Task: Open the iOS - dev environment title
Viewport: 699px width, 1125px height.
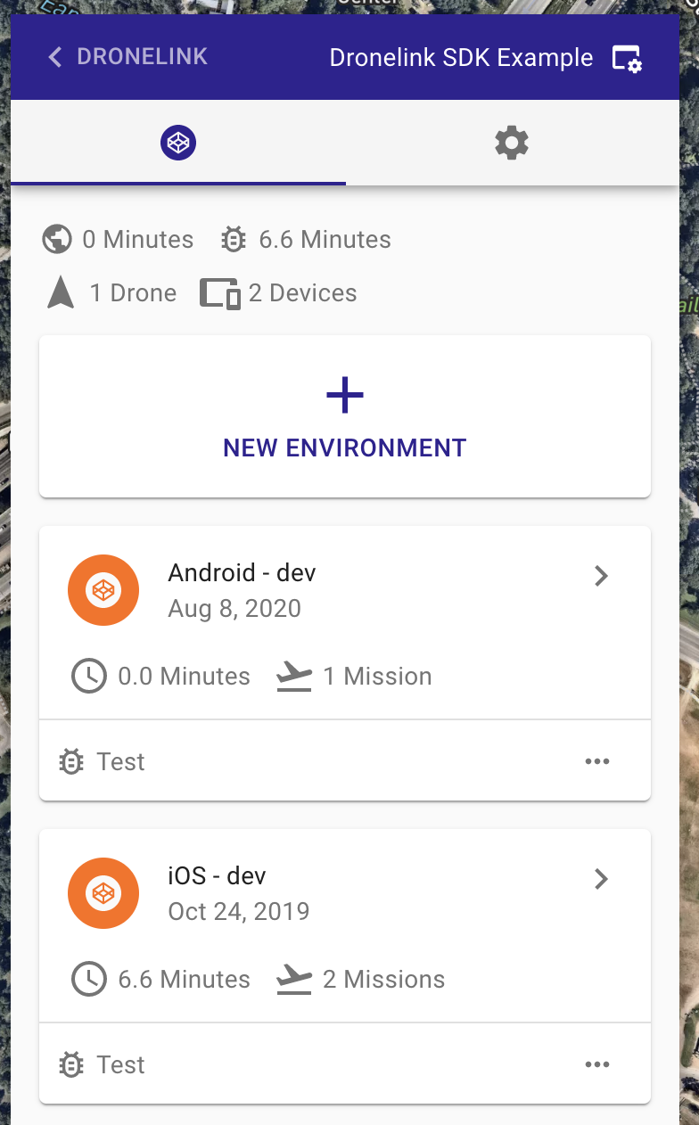Action: pos(217,875)
